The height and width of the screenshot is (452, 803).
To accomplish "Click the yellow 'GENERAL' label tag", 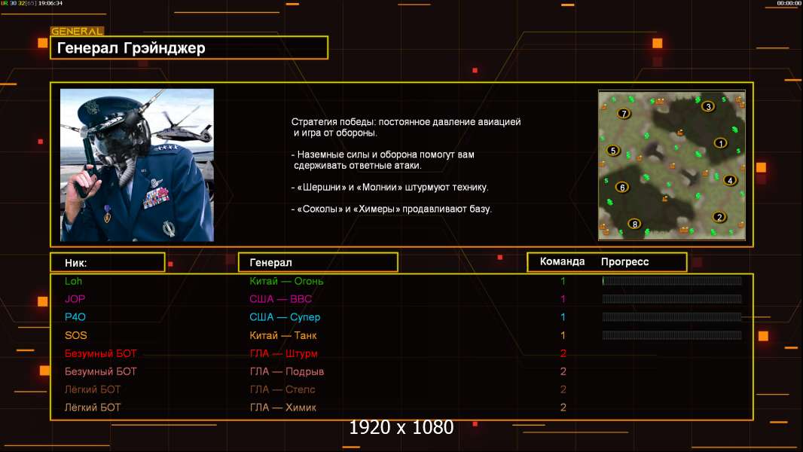I will tap(78, 31).
